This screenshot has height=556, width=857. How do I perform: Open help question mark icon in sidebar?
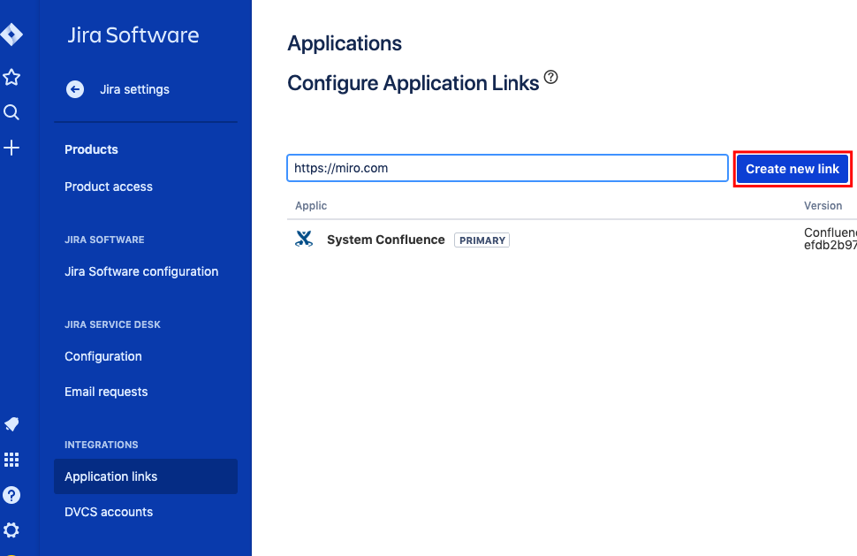click(11, 495)
